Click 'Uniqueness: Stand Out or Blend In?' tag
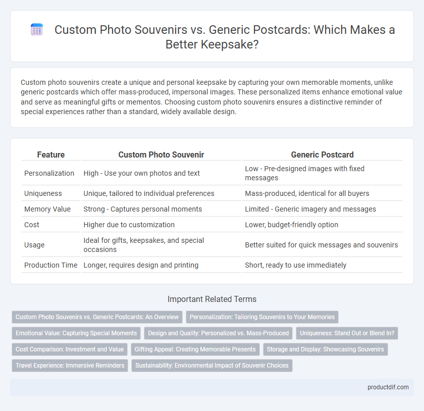The height and width of the screenshot is (411, 424). pos(347,333)
